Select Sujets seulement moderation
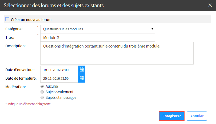Screen dimensions: 216x124 pyautogui.click(x=42, y=92)
